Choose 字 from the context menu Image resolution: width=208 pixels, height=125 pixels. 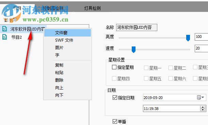67,55
